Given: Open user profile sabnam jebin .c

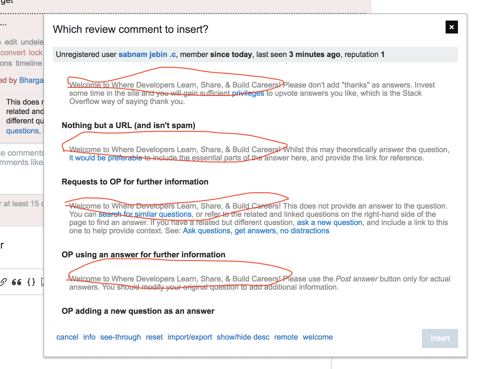Looking at the screenshot, I should tap(147, 55).
